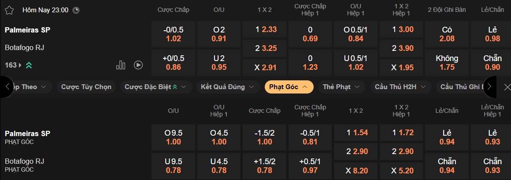511x180 pixels.
Task: Select both teams score Có 2.08
Action: [x=447, y=34]
